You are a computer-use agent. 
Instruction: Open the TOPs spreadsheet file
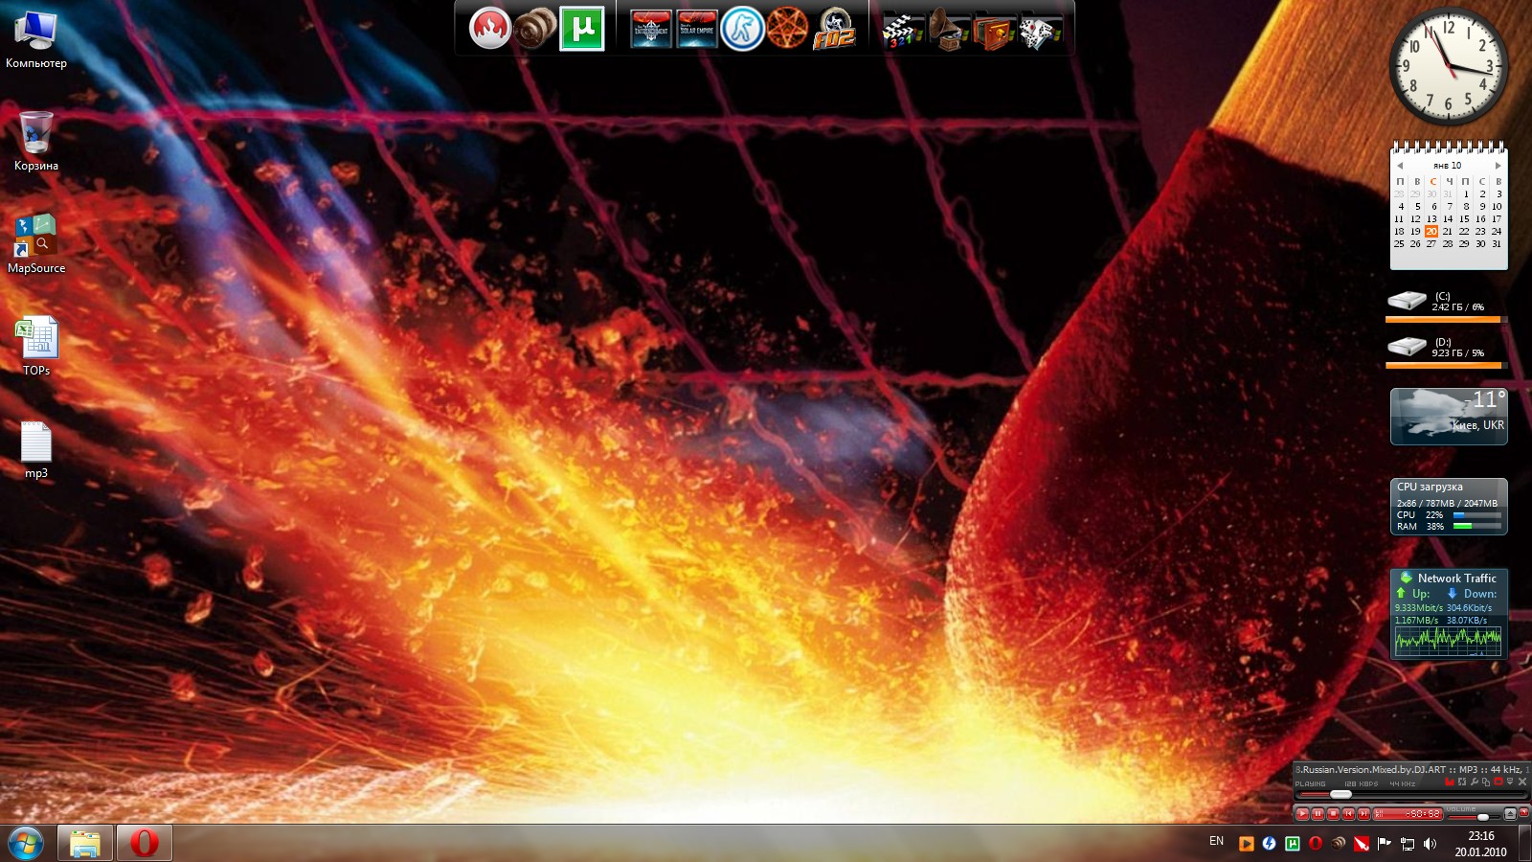click(x=36, y=339)
